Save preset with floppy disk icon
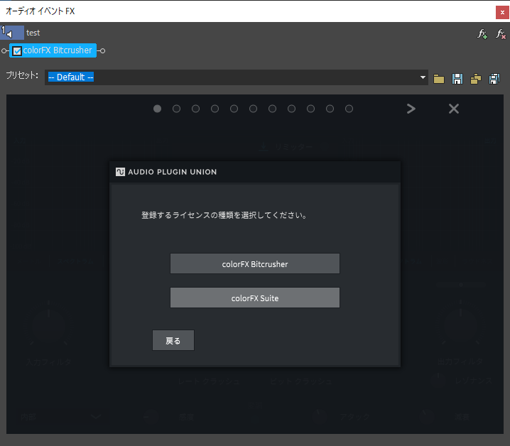Image resolution: width=510 pixels, height=446 pixels. pos(457,79)
